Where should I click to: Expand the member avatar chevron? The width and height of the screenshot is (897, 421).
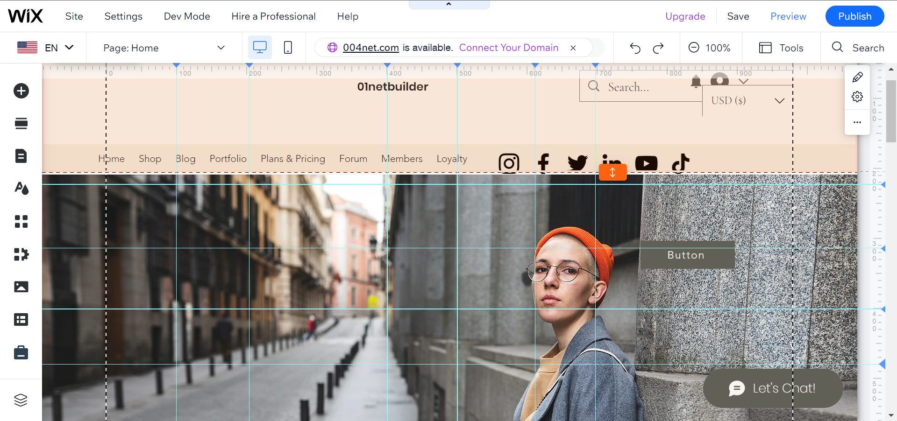743,81
